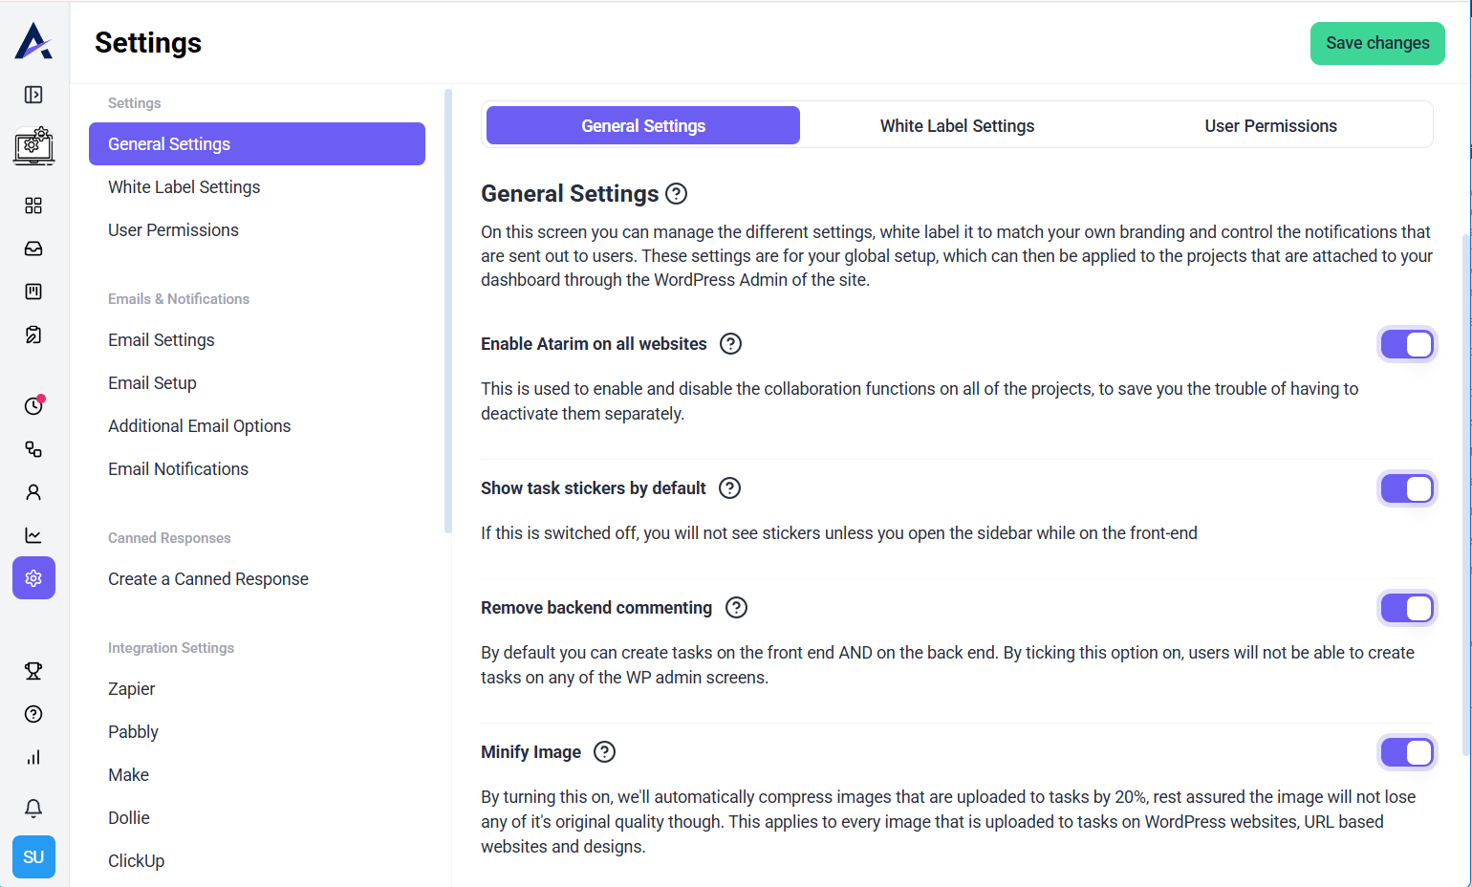Open the clock icon with red dot

tap(33, 405)
